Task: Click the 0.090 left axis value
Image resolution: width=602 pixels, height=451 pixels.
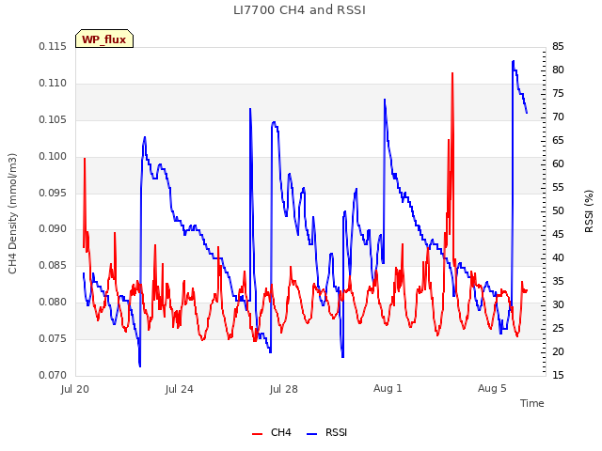Action: pos(53,228)
